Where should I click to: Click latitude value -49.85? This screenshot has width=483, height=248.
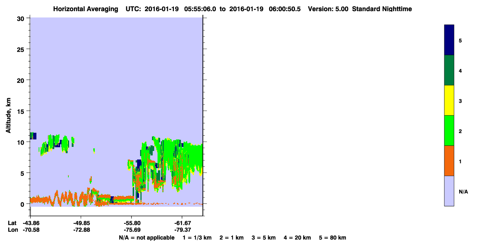(81, 223)
